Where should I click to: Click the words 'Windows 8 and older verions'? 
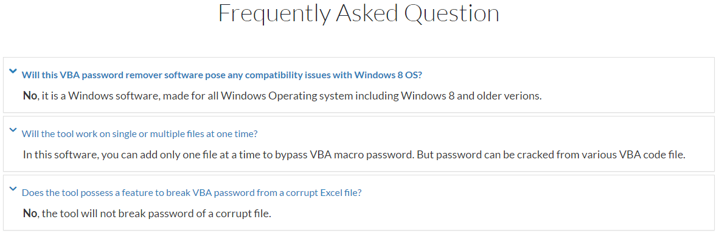(471, 96)
